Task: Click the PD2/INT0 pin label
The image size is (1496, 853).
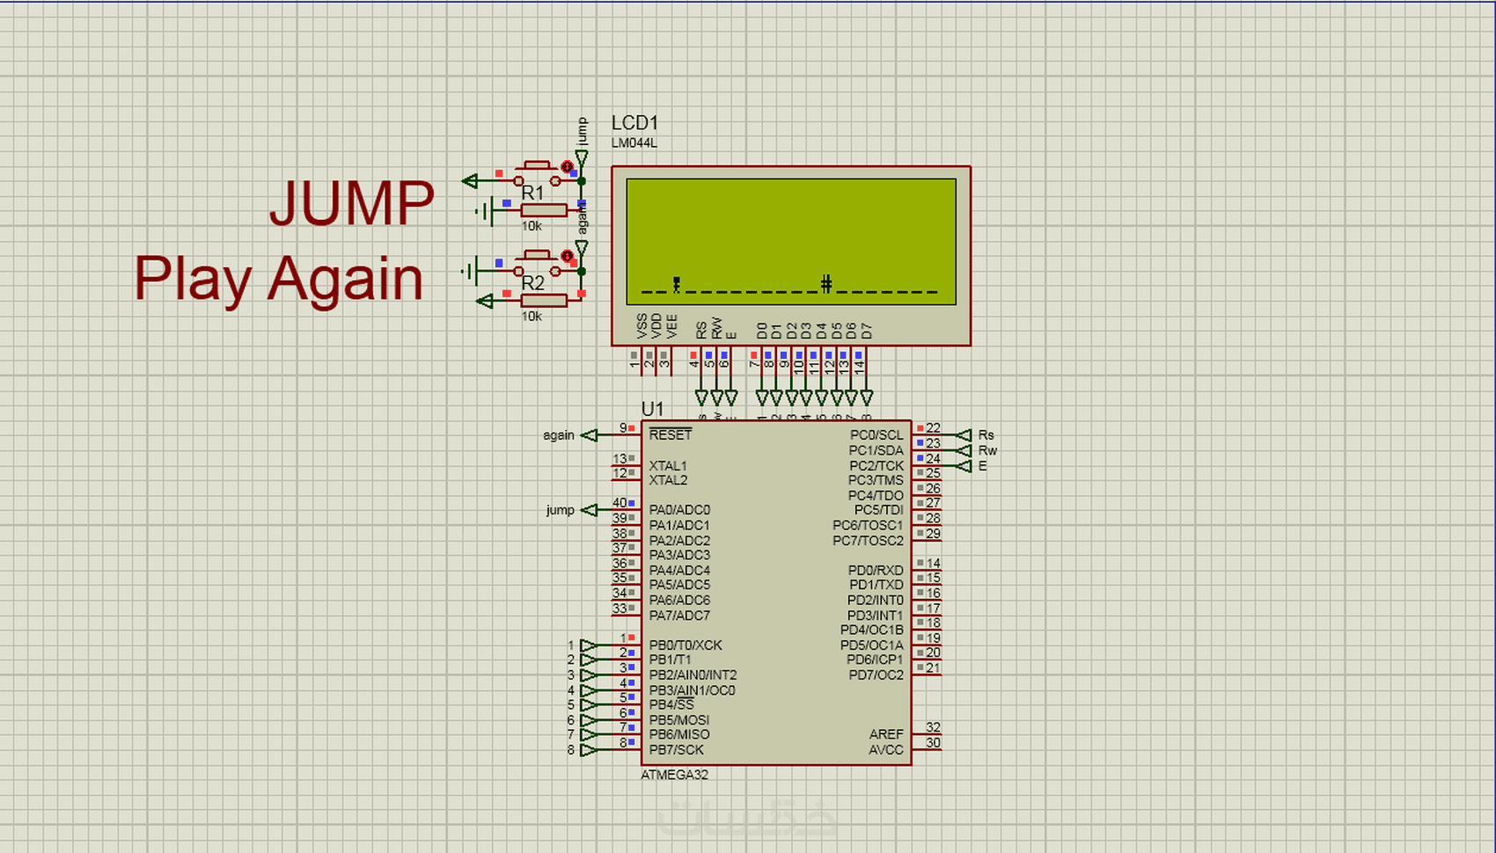Action: coord(876,601)
